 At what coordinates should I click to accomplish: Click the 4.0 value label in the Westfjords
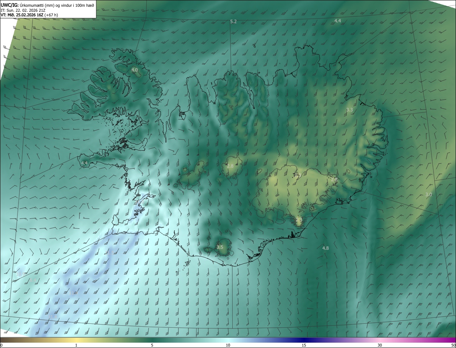tap(135, 70)
